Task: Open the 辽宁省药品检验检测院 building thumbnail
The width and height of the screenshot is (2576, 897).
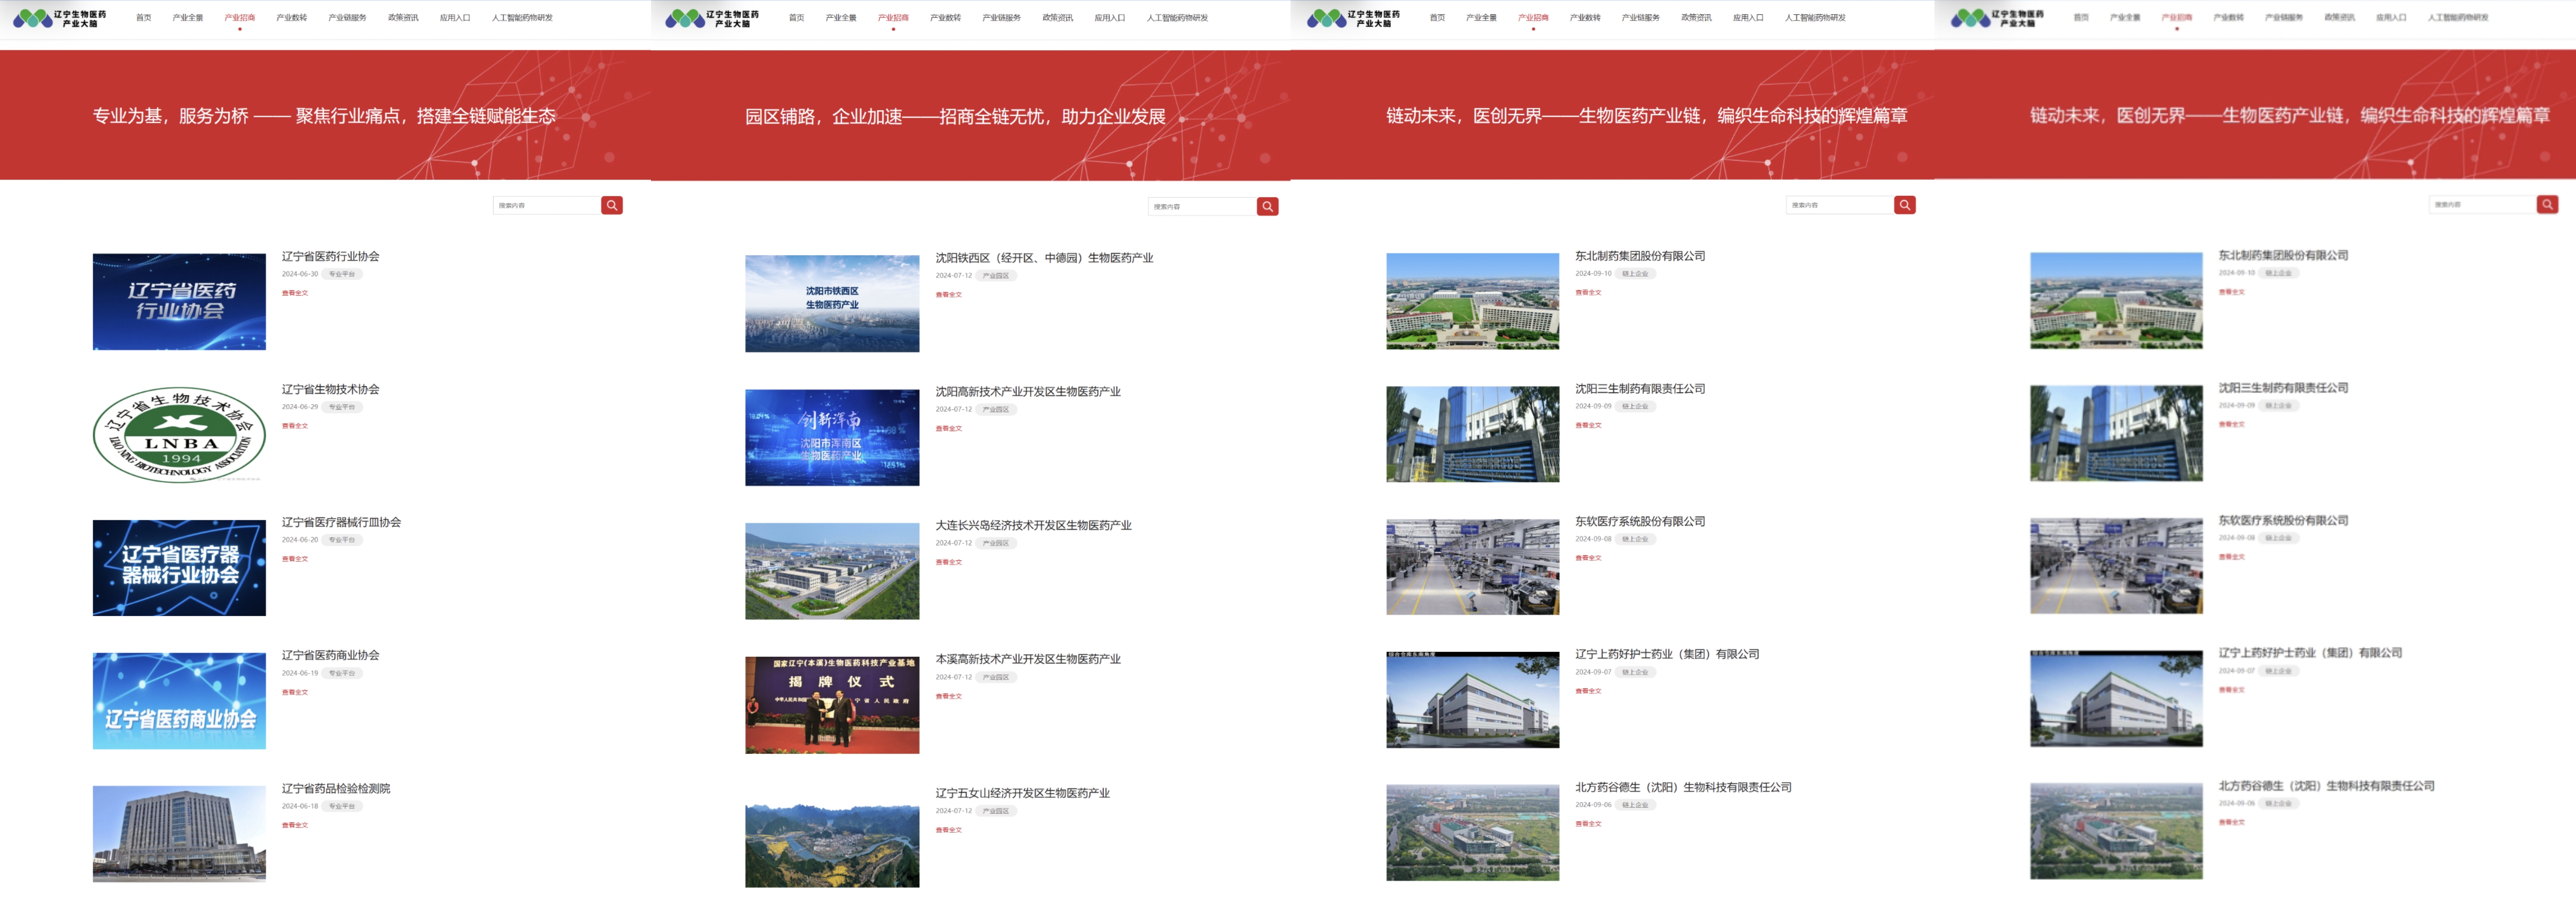Action: click(179, 833)
